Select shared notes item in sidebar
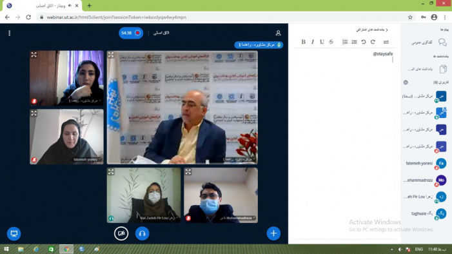 [x=427, y=69]
